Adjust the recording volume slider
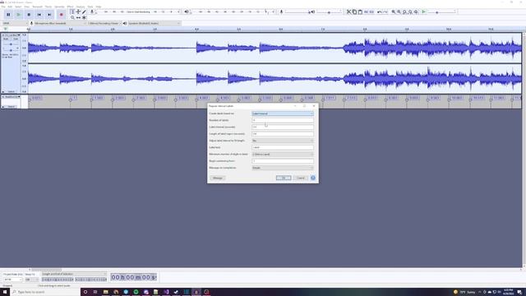This screenshot has width=526, height=296. coord(298,12)
